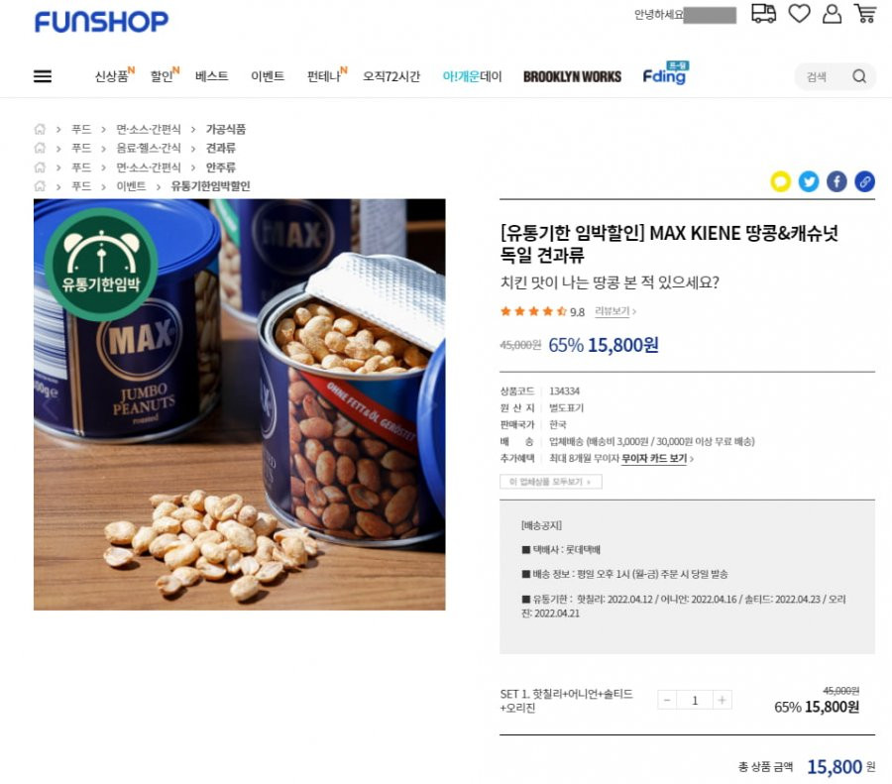Viewport: 892px width, 784px height.
Task: Share product on Twitter
Action: click(x=809, y=181)
